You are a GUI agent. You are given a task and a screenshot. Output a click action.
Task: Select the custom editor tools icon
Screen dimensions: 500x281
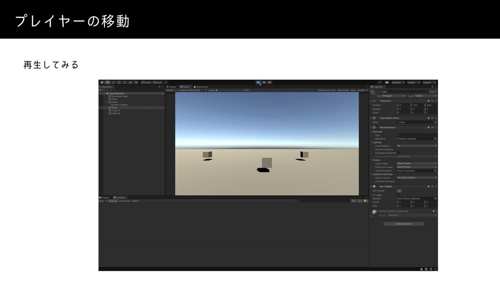click(136, 82)
